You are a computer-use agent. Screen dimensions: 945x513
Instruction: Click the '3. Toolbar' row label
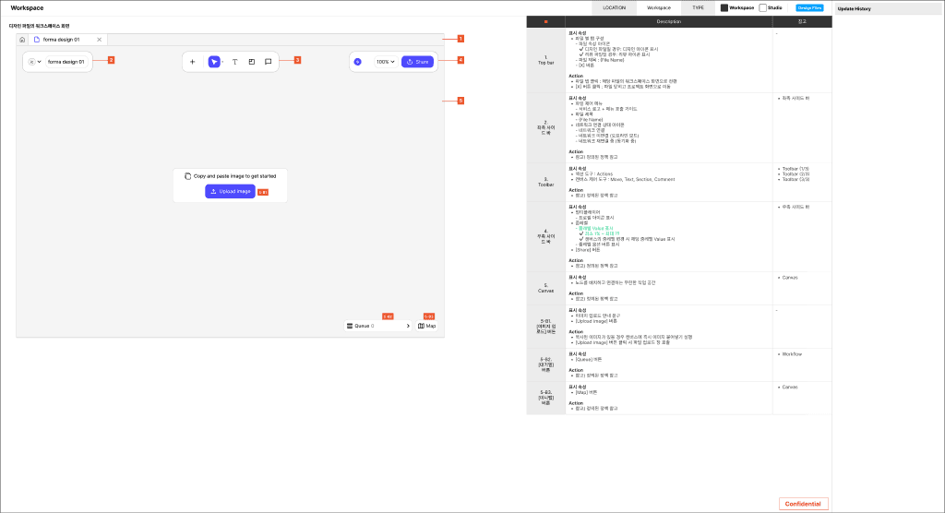pos(546,182)
